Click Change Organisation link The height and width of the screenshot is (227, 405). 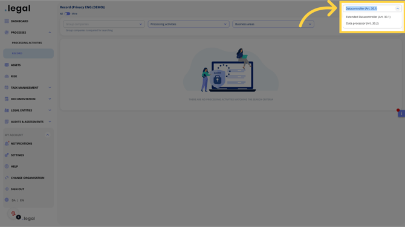point(28,177)
